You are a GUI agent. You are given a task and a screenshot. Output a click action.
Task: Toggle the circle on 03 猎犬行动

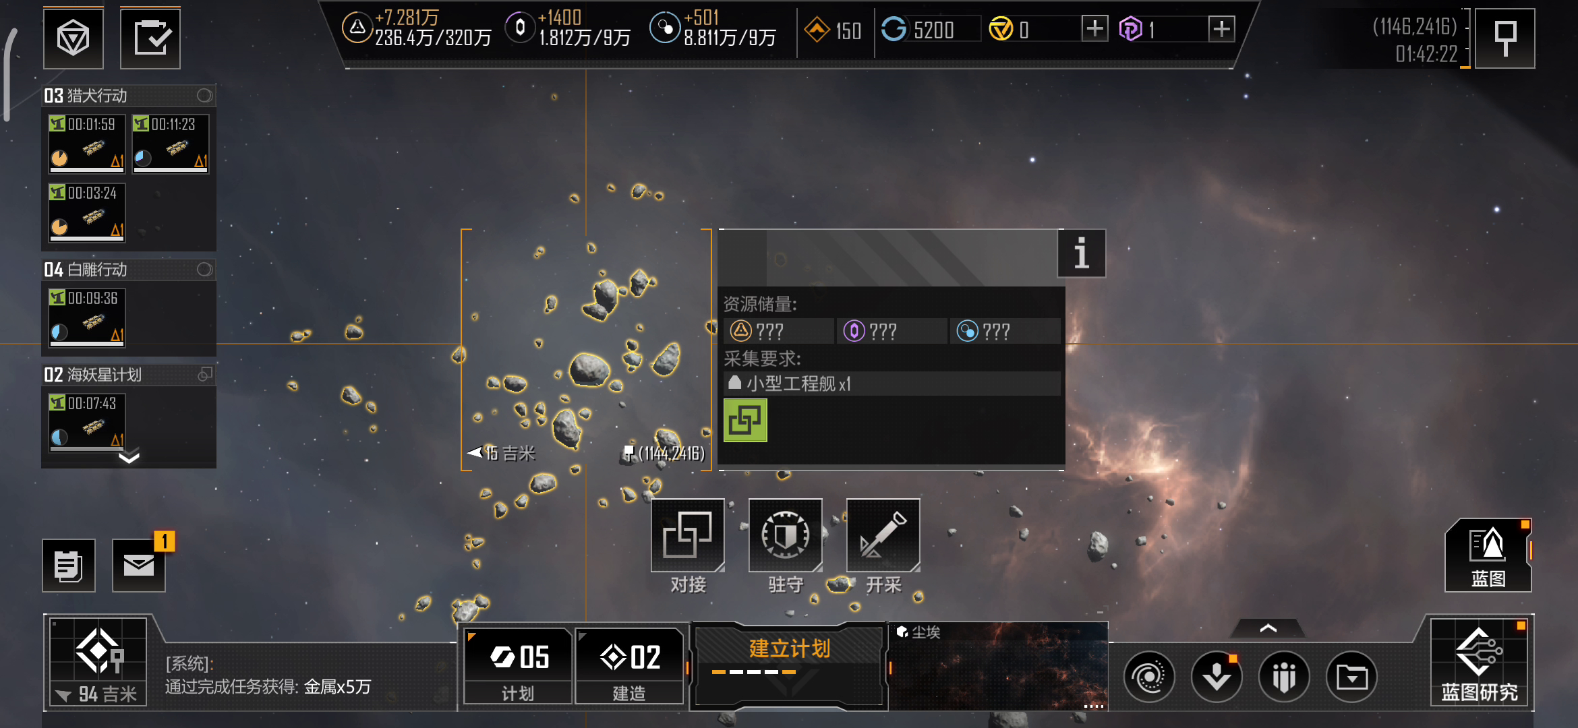pos(204,96)
